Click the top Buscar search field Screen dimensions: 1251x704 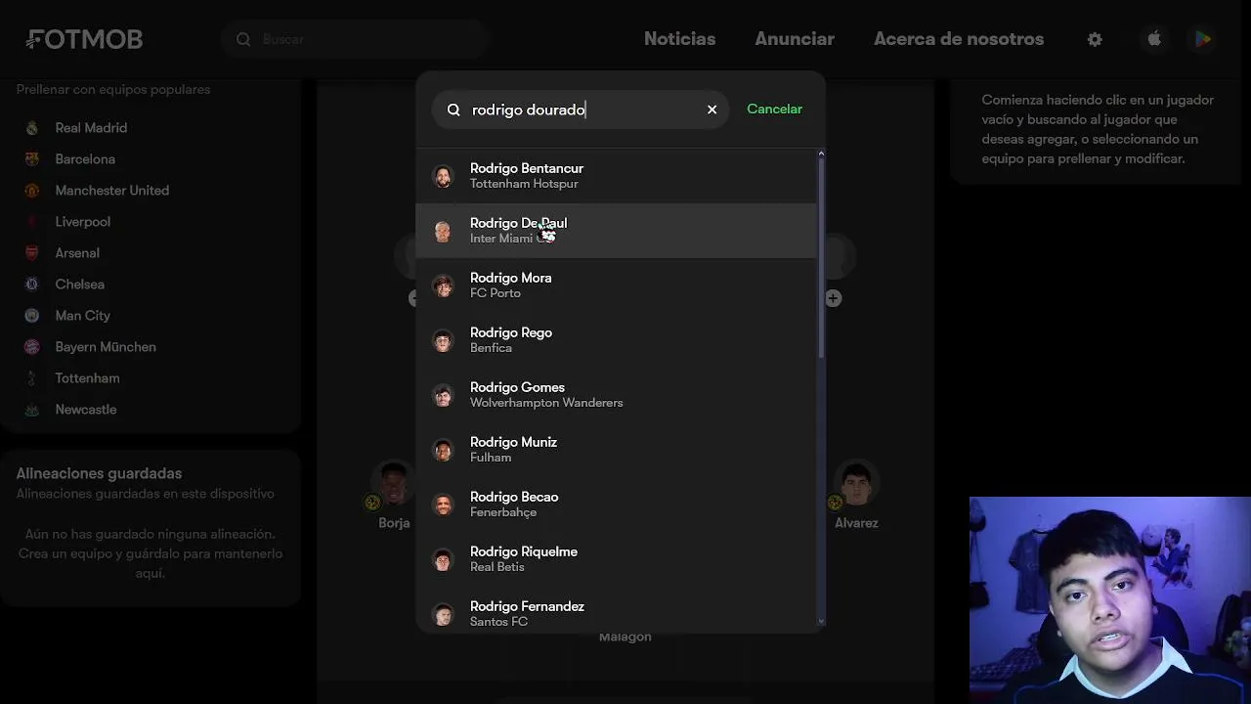point(355,39)
